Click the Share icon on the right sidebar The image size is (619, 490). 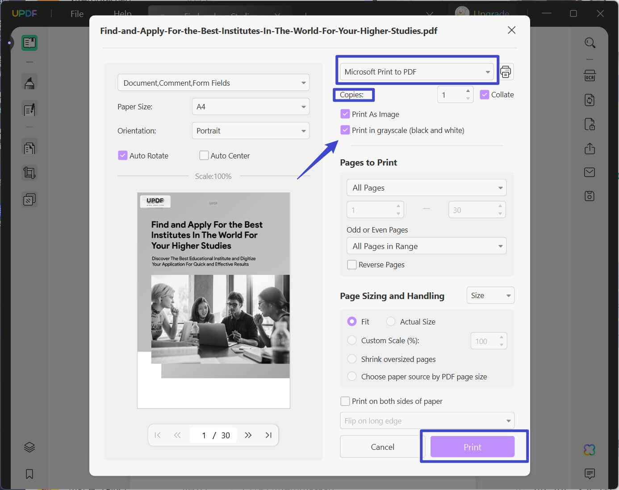coord(590,149)
